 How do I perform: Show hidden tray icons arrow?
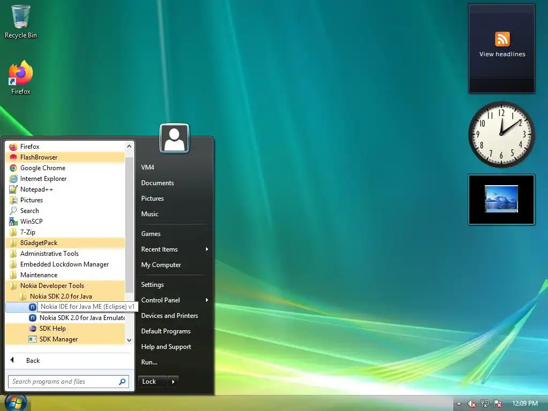point(459,404)
